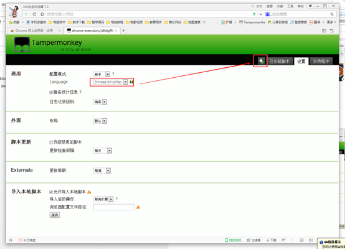Reload the page with refresh icon
This screenshot has height=249, width=345.
(x=34, y=14)
